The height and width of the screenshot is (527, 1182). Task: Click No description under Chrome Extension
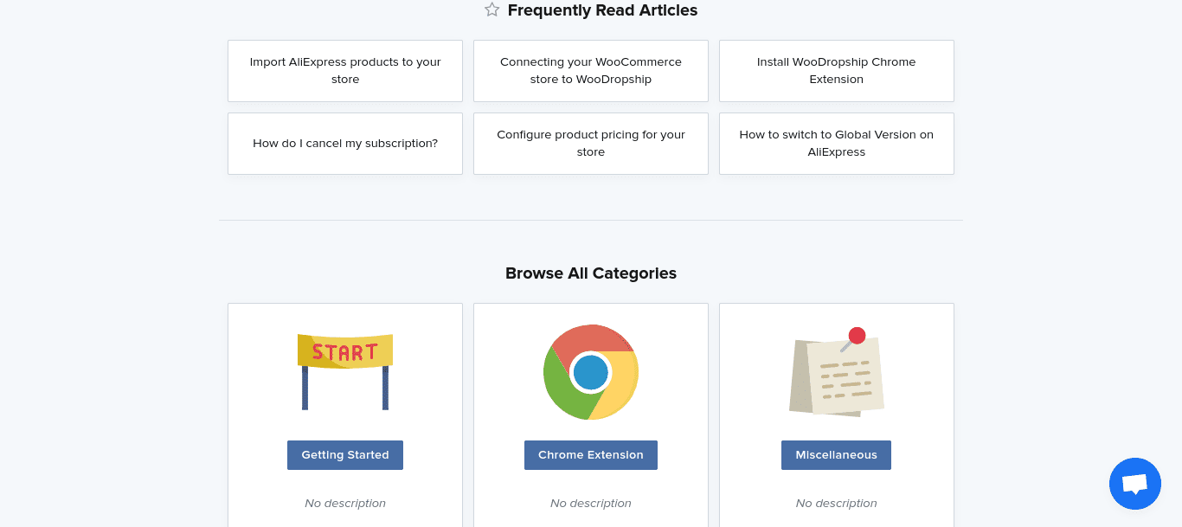(x=591, y=503)
